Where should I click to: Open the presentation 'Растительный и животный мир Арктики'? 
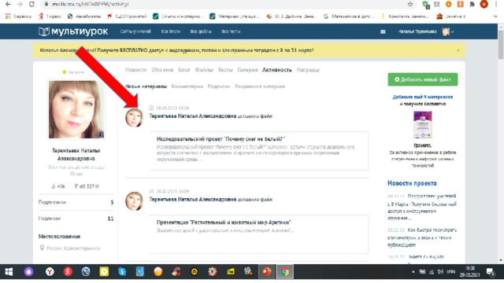click(224, 222)
